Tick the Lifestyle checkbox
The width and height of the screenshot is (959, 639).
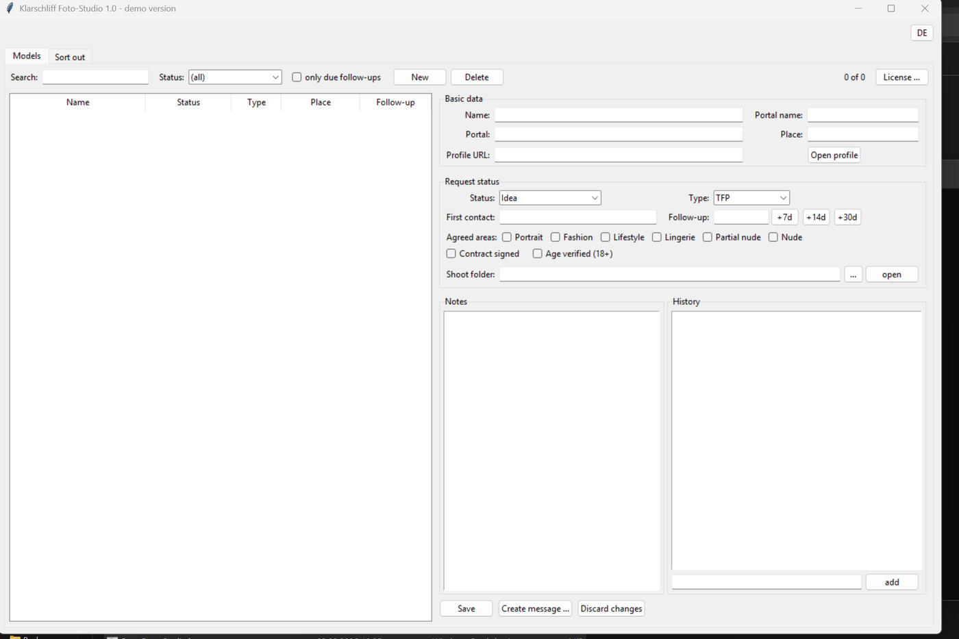pos(606,237)
